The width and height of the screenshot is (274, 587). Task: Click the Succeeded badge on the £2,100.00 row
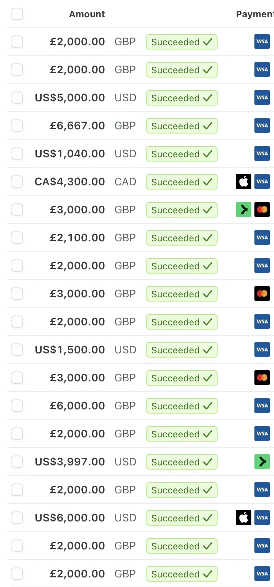click(x=182, y=238)
